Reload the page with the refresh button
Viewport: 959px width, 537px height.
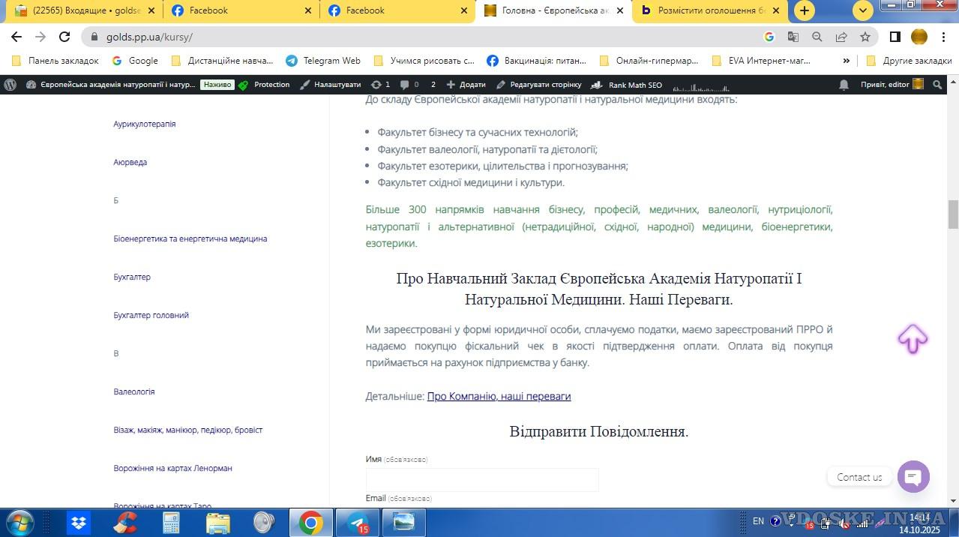click(x=64, y=37)
